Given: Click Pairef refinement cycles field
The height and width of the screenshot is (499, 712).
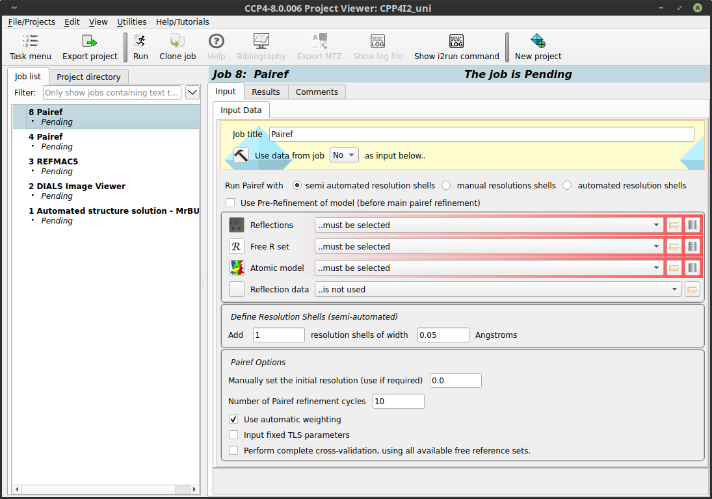Looking at the screenshot, I should [x=398, y=401].
